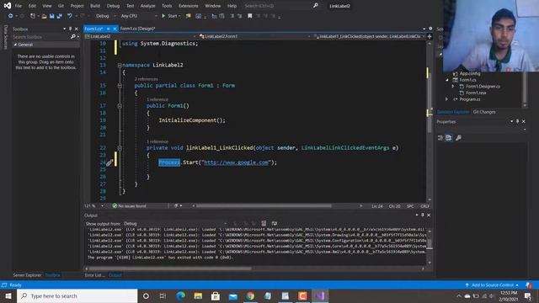This screenshot has width=539, height=303.
Task: Click the green No issues found checkmark
Action: point(115,205)
